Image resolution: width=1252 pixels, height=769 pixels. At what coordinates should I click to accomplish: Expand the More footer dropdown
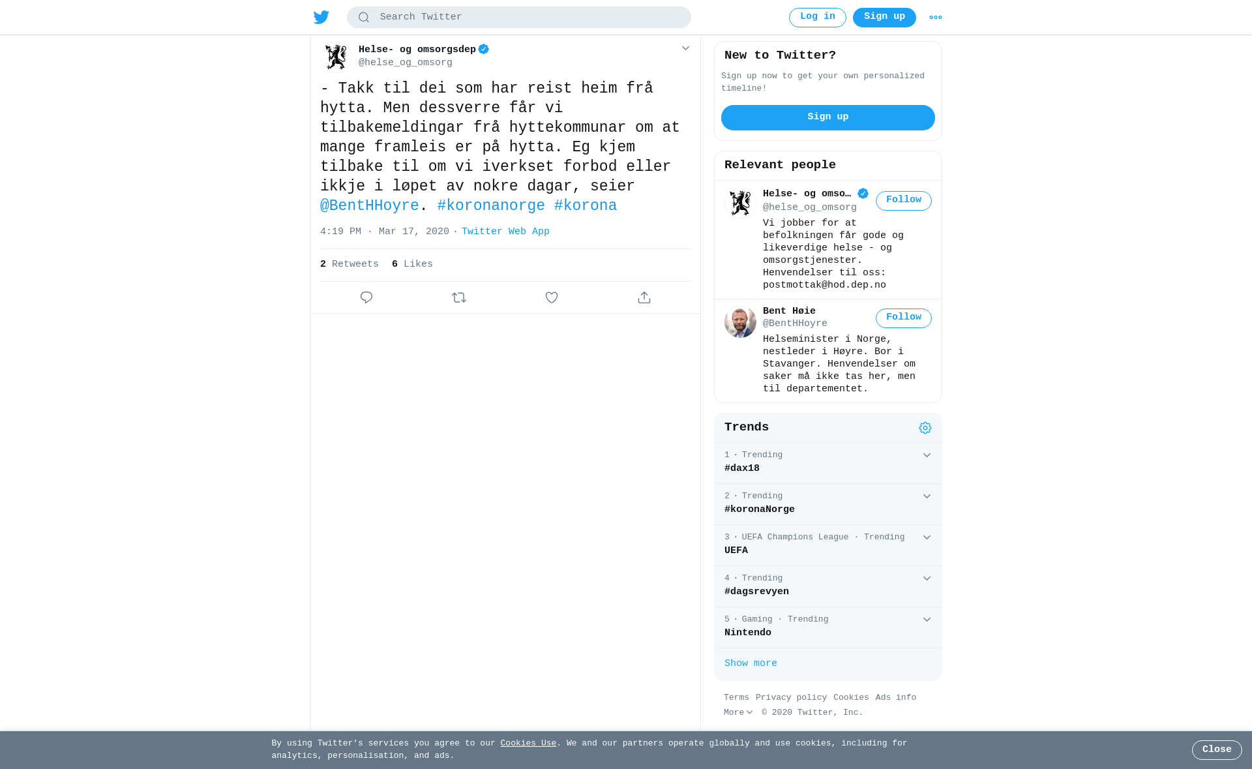pos(738,713)
